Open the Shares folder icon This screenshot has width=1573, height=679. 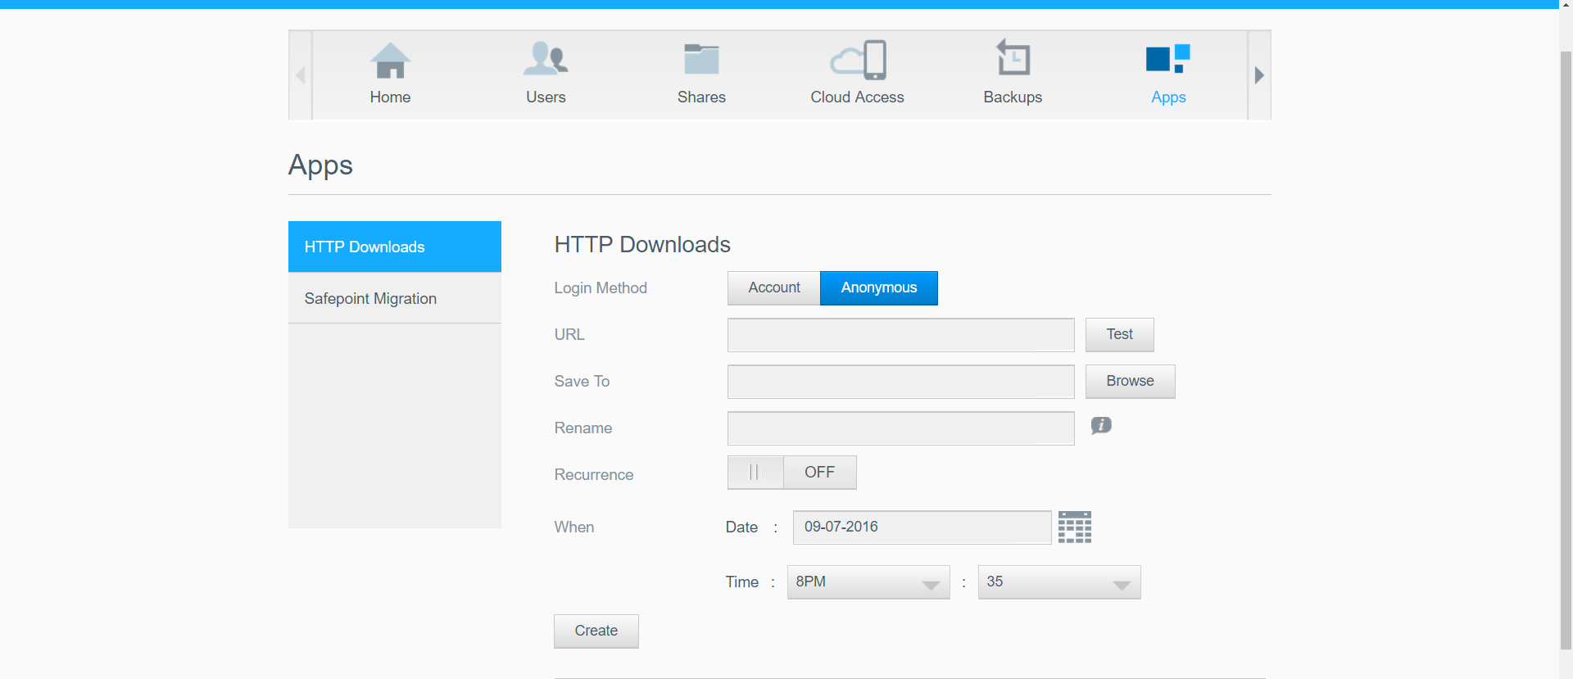point(701,59)
